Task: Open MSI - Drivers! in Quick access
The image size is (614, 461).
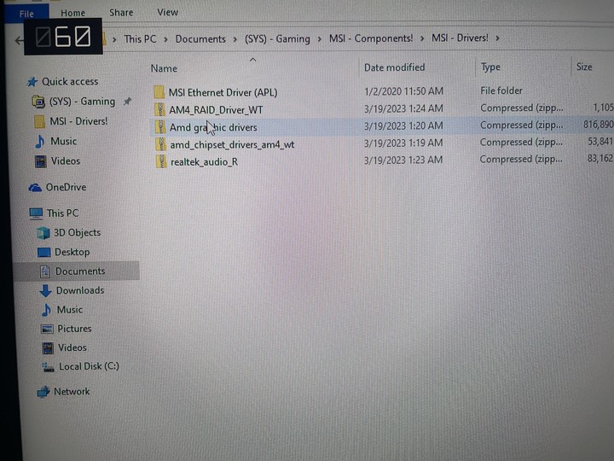Action: pyautogui.click(x=78, y=121)
